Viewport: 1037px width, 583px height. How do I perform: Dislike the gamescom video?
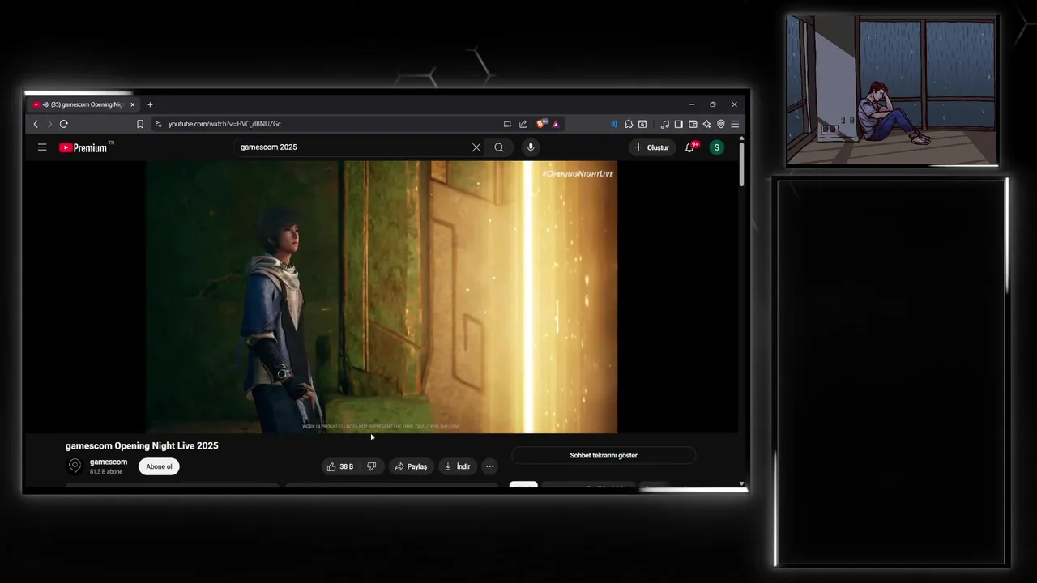pyautogui.click(x=372, y=466)
